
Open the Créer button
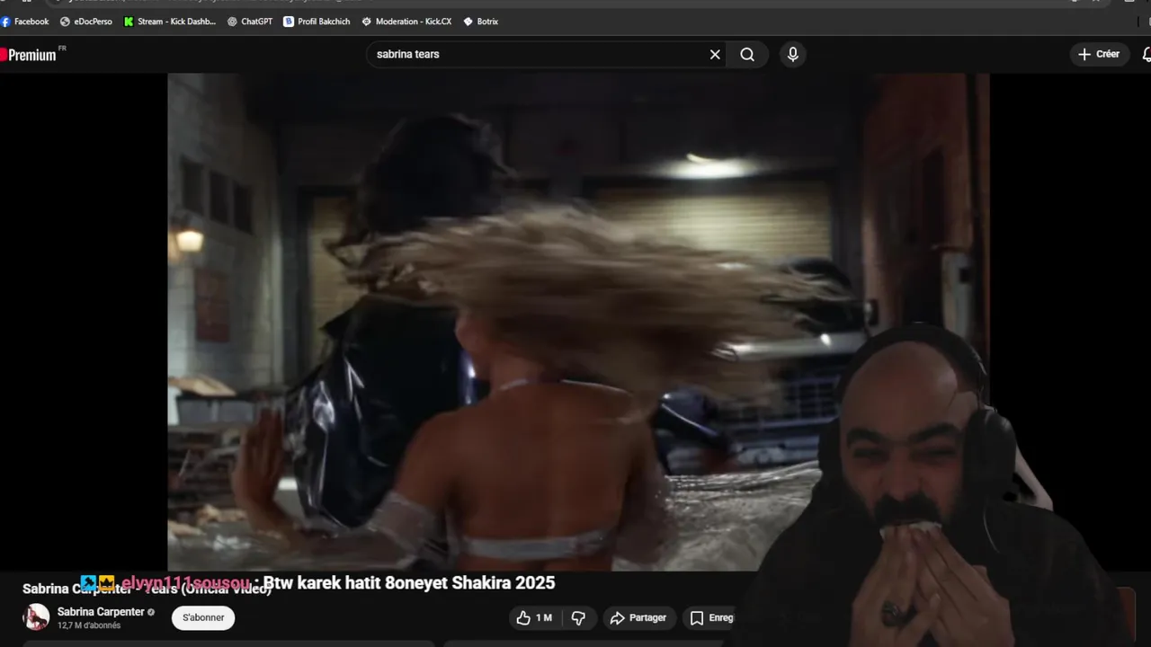coord(1099,55)
